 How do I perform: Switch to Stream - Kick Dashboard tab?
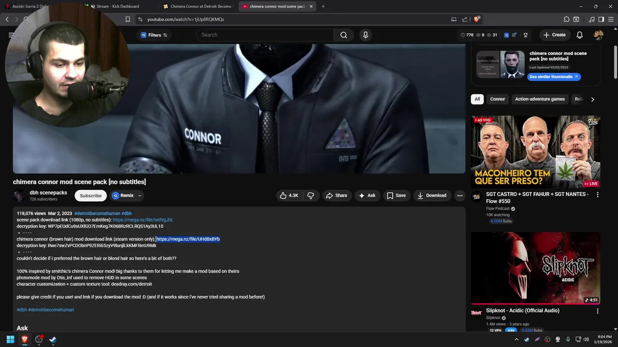click(118, 6)
